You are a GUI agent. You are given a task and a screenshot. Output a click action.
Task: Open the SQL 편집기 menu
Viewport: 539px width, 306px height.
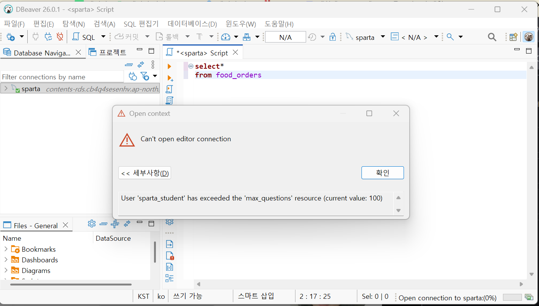(x=141, y=24)
